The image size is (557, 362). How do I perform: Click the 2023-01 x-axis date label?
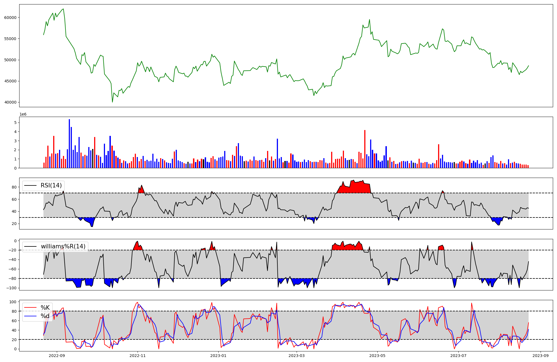pyautogui.click(x=218, y=355)
